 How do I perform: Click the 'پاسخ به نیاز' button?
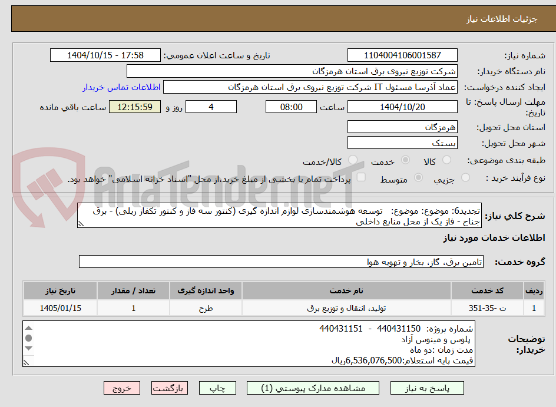point(427,388)
